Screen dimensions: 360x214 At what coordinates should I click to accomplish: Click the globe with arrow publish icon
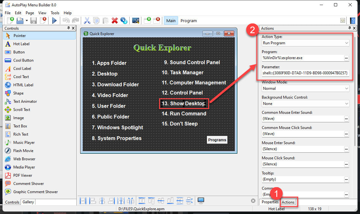pos(124,21)
